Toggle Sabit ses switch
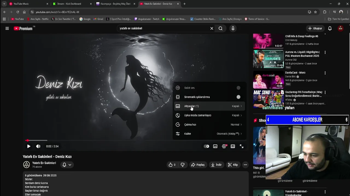This screenshot has height=196, width=350. [x=238, y=88]
